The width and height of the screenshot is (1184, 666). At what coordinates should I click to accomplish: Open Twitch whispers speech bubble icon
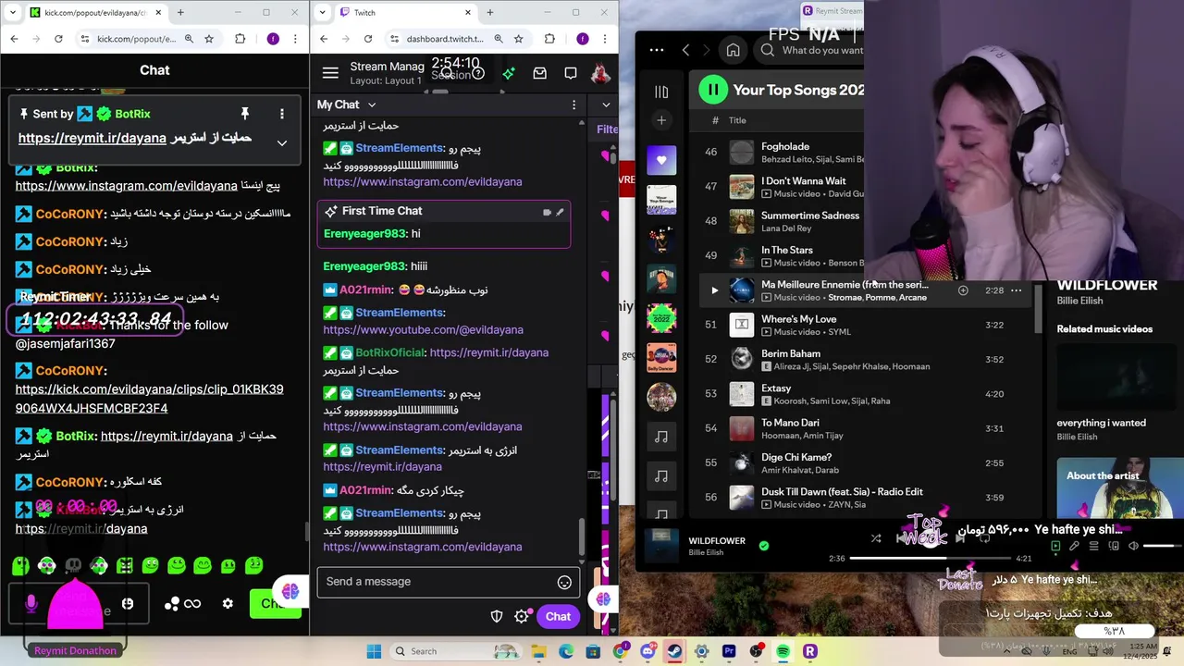pos(571,73)
